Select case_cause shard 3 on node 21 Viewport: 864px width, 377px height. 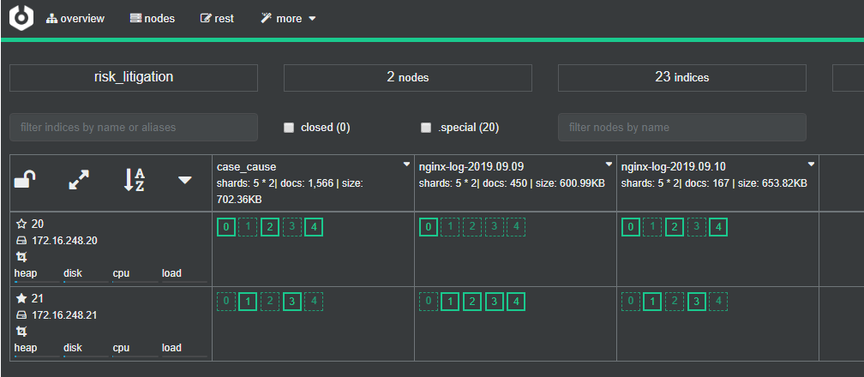click(292, 302)
